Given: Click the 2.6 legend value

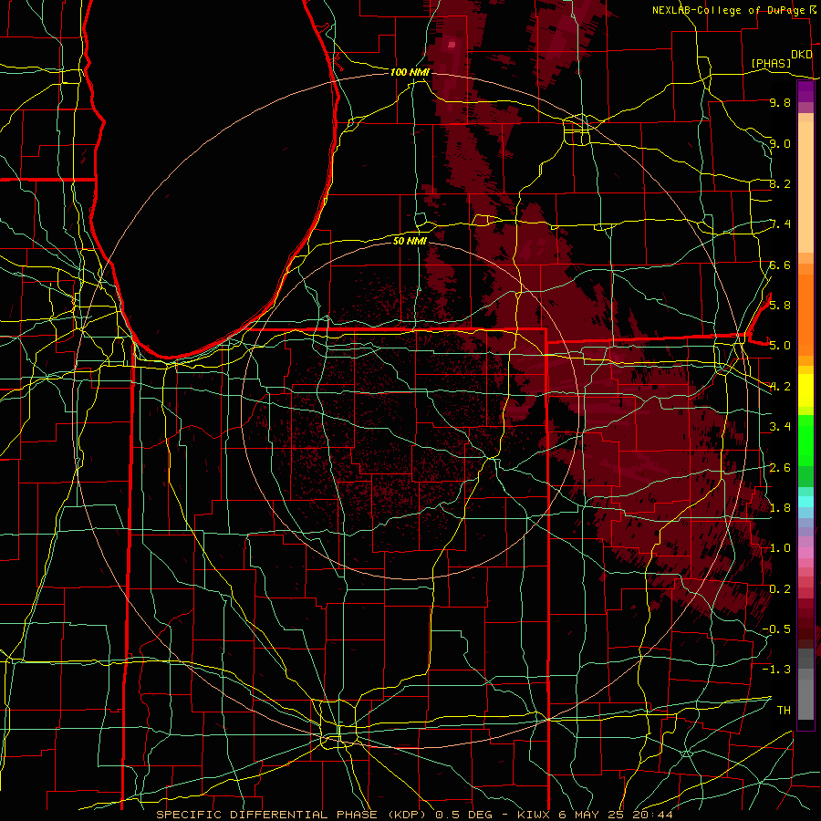Looking at the screenshot, I should coord(780,468).
